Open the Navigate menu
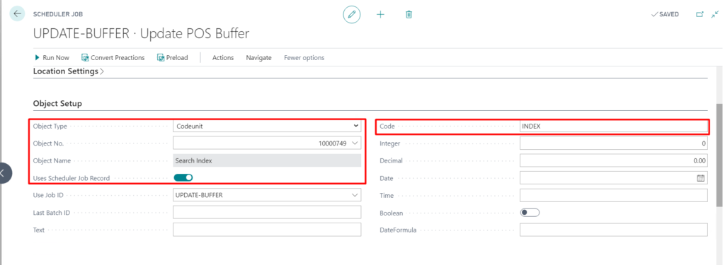The image size is (725, 265). coord(258,58)
